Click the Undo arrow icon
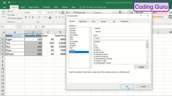The width and height of the screenshot is (172, 96). pos(9,2)
